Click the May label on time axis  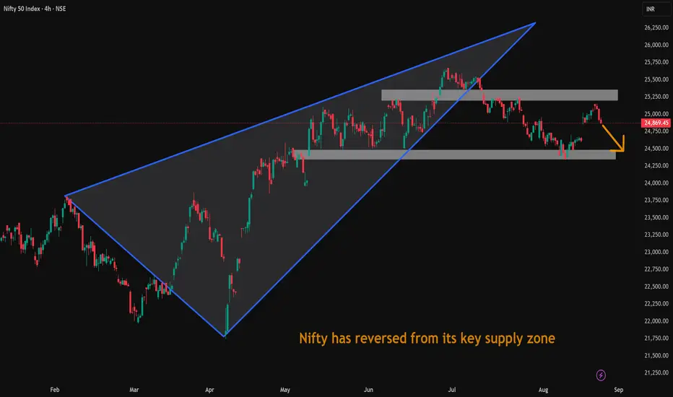285,390
